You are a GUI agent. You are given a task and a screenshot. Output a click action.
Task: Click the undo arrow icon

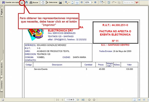tap(113, 2)
